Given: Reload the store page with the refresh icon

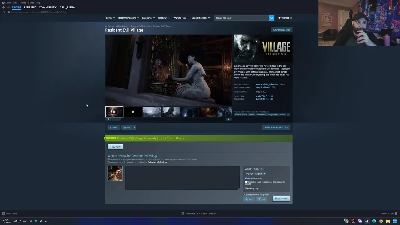Looking at the screenshot, I should click(x=4, y=12).
